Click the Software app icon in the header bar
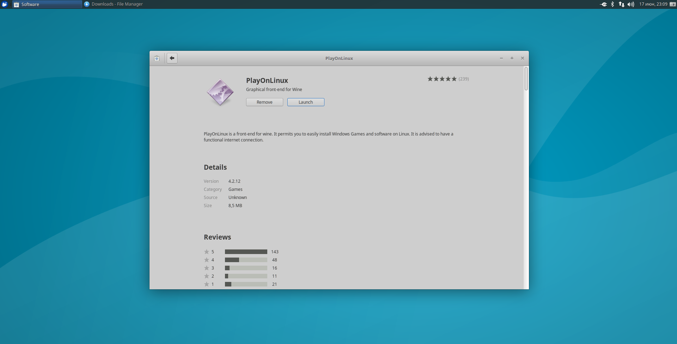 click(x=157, y=58)
